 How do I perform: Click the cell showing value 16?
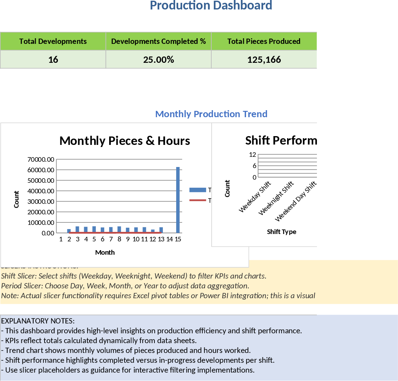[53, 60]
